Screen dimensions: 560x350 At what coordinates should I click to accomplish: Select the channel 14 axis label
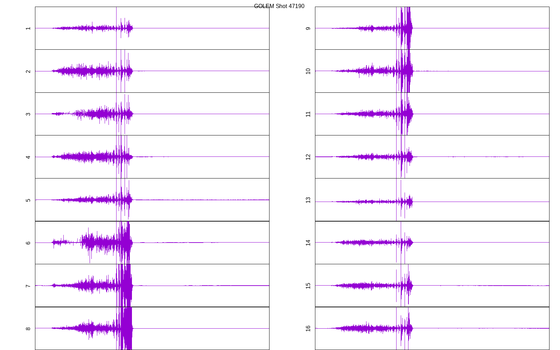308,243
